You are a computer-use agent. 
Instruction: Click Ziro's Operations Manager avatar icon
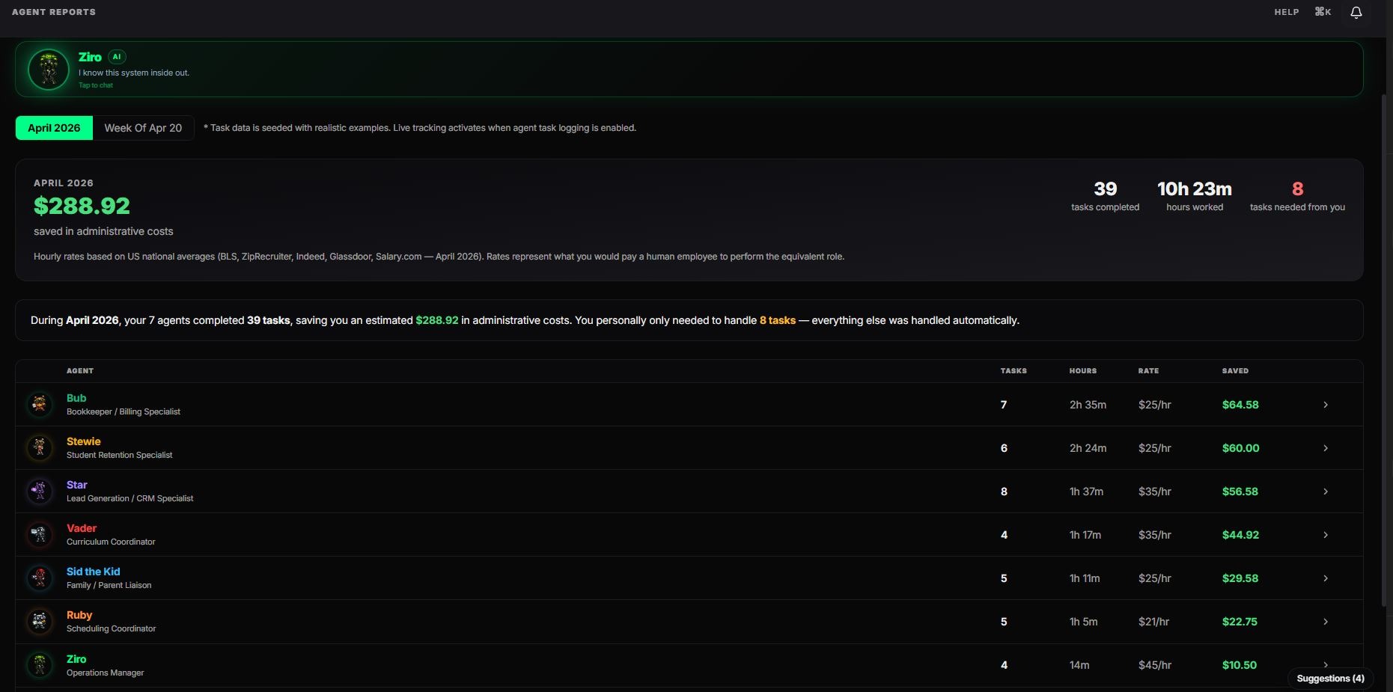[x=39, y=664]
